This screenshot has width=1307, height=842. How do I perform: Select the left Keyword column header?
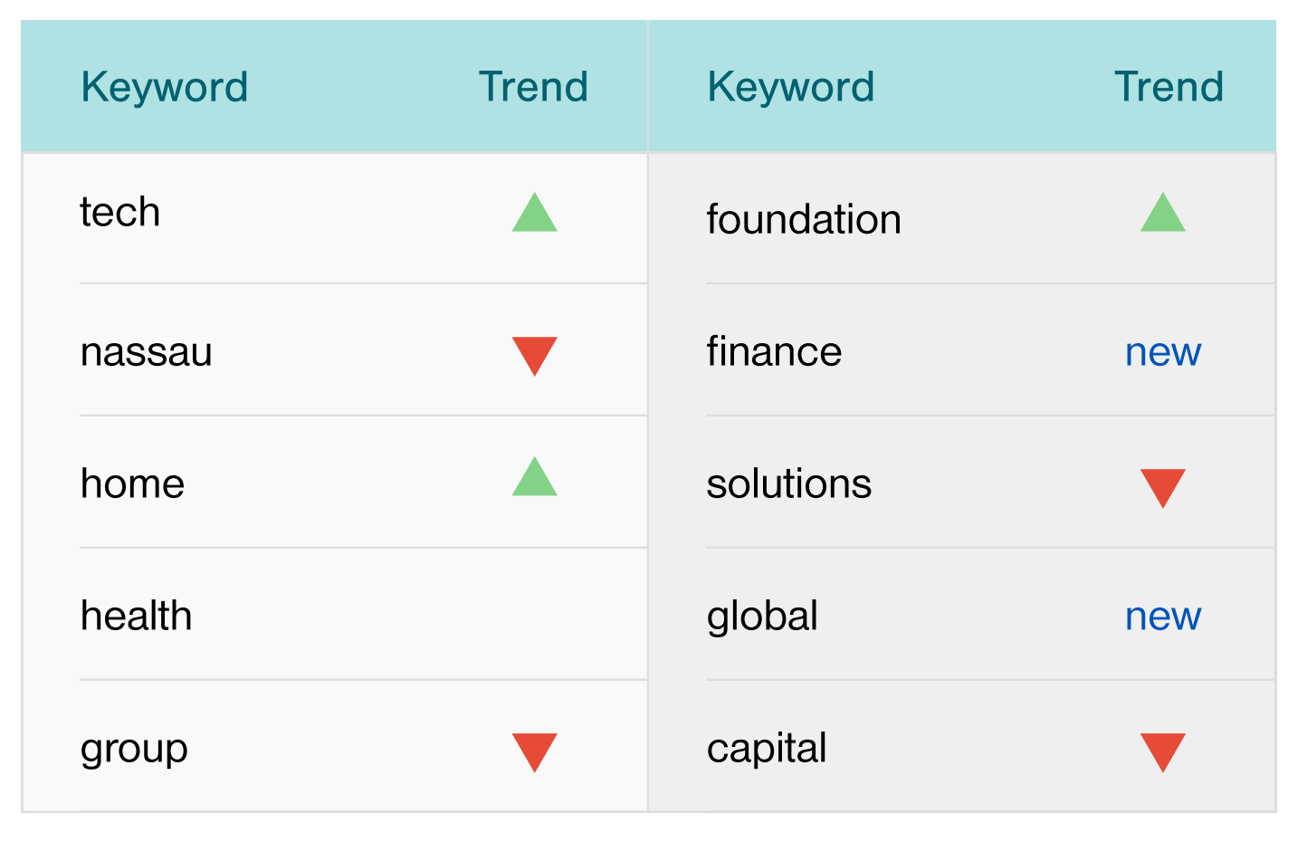click(164, 87)
